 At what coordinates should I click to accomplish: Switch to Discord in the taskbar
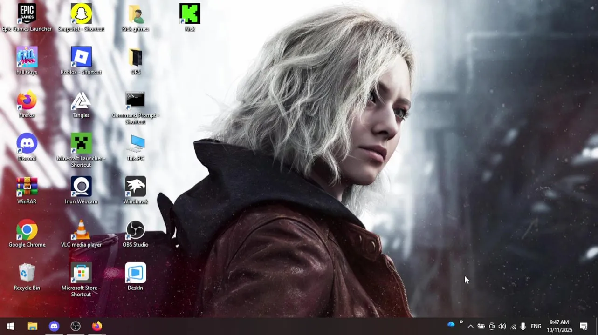click(54, 326)
